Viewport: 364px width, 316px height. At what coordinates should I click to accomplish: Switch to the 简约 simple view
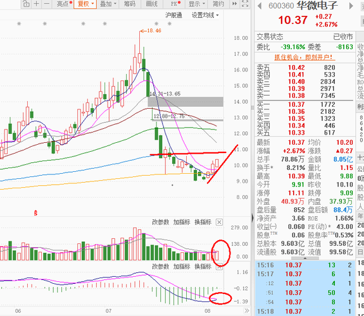click(x=218, y=4)
